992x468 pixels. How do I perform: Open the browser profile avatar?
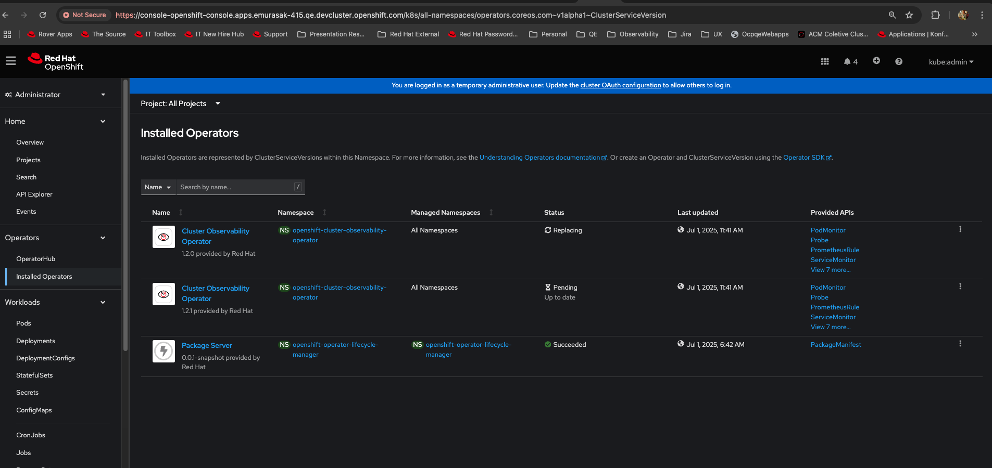pyautogui.click(x=963, y=15)
